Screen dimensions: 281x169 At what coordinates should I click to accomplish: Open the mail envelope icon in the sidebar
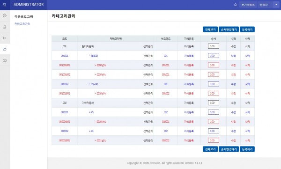[x=5, y=60]
